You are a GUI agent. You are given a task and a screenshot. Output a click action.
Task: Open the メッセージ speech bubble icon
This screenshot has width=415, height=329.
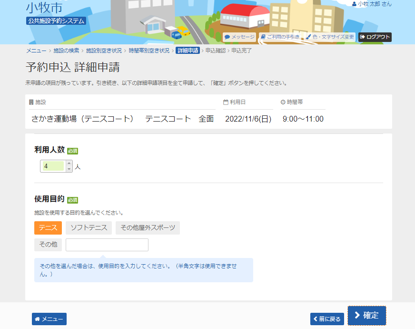(227, 37)
